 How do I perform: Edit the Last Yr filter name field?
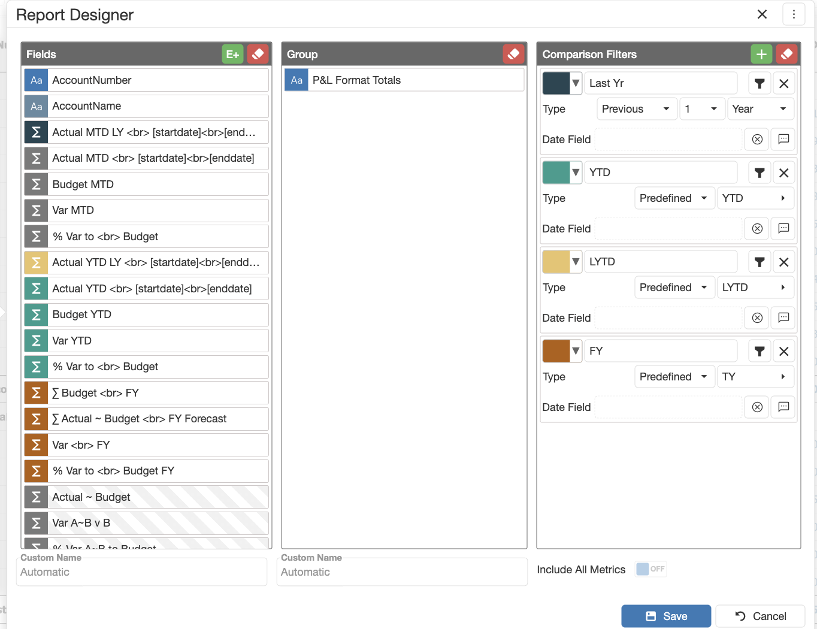click(x=661, y=83)
